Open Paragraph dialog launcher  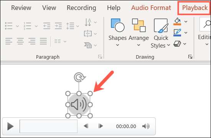point(100,57)
